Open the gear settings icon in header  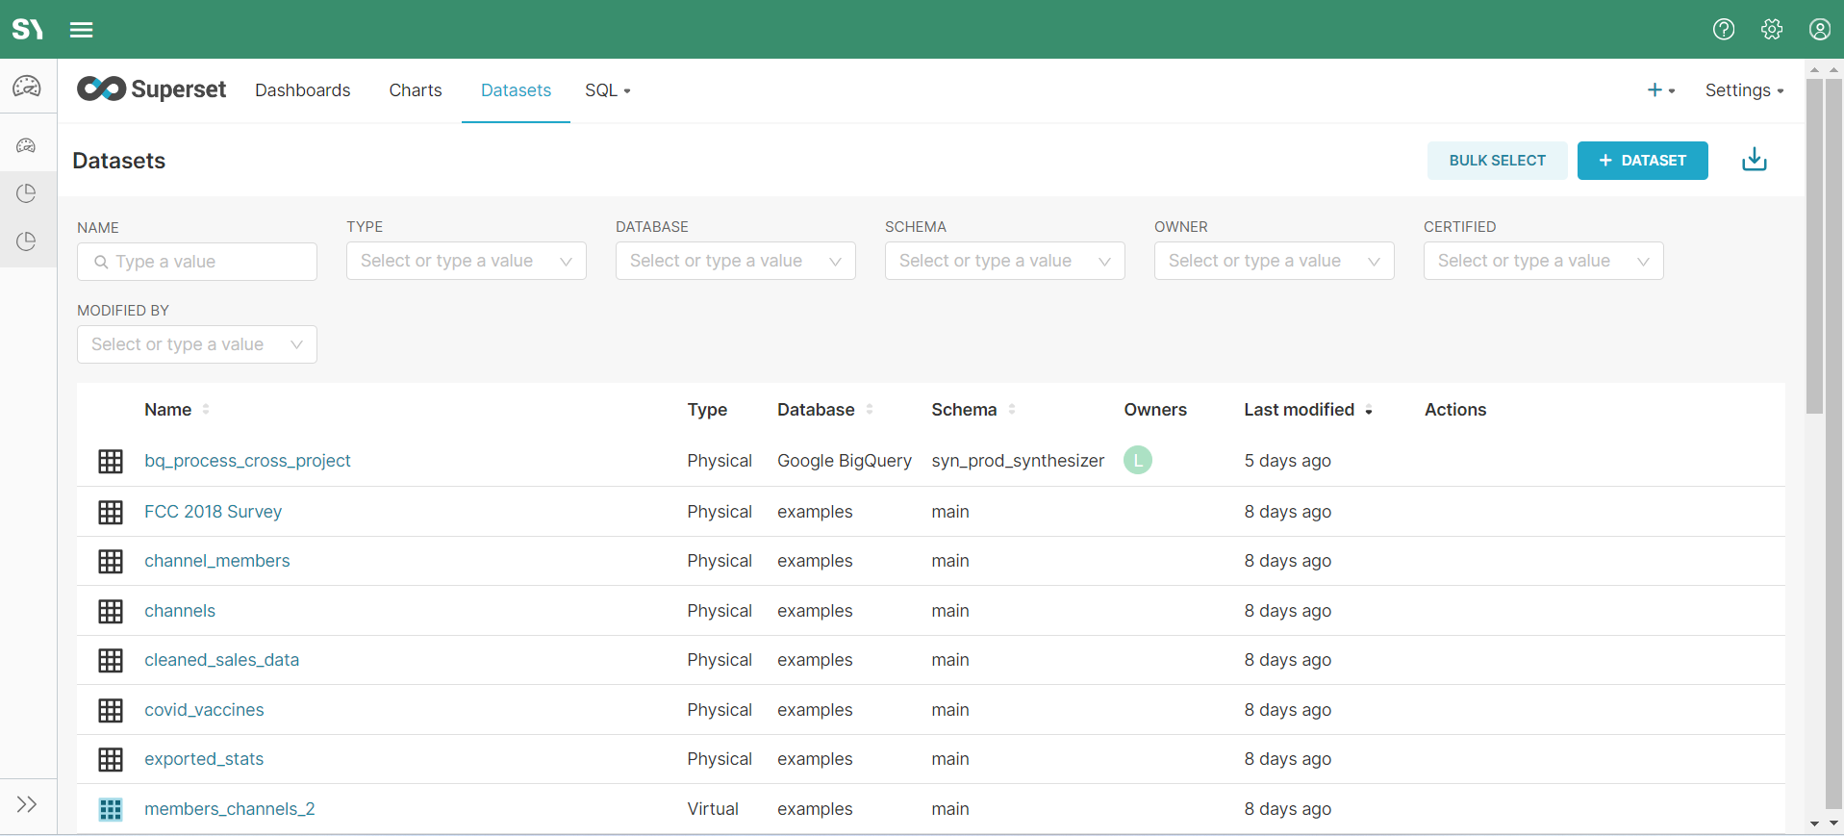point(1771,30)
